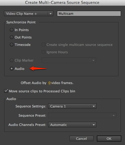Select the Timecode radio button
The image size is (125, 145).
point(12,45)
